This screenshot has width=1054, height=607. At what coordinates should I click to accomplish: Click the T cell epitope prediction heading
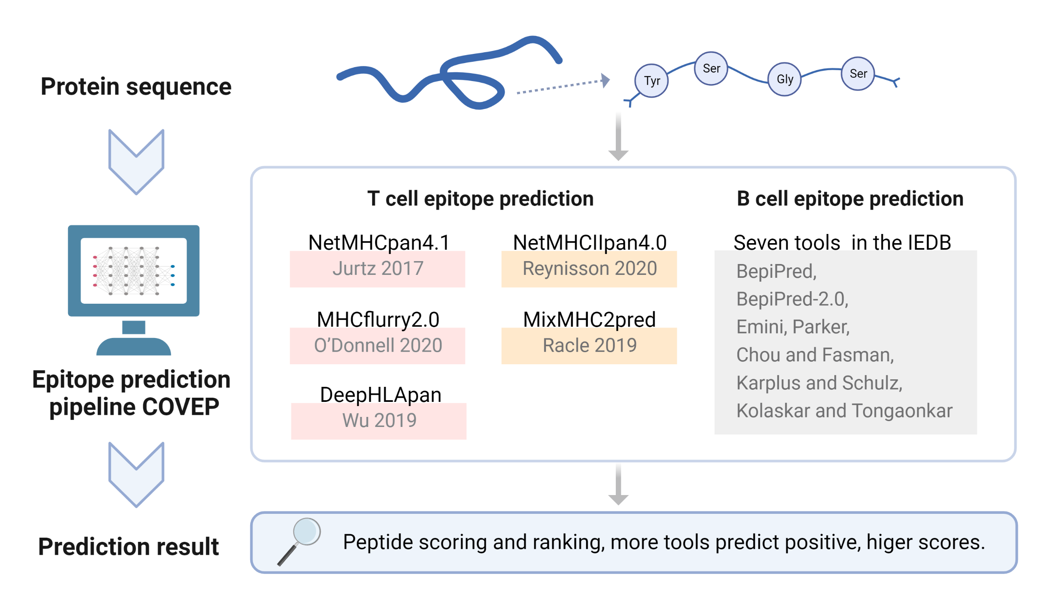click(480, 199)
